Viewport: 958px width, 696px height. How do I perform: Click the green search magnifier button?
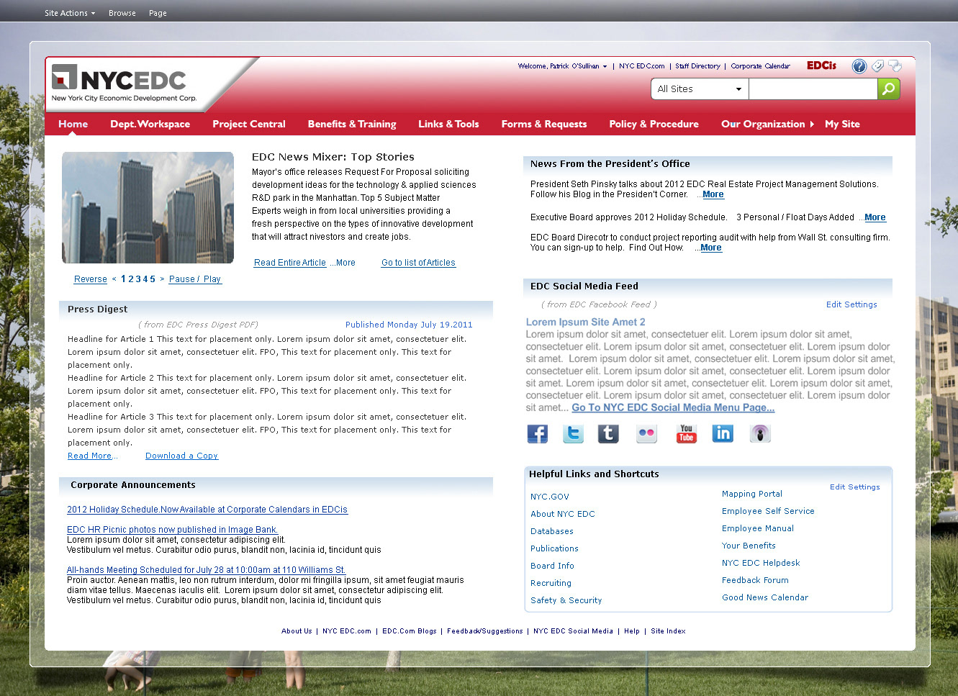[x=889, y=89]
